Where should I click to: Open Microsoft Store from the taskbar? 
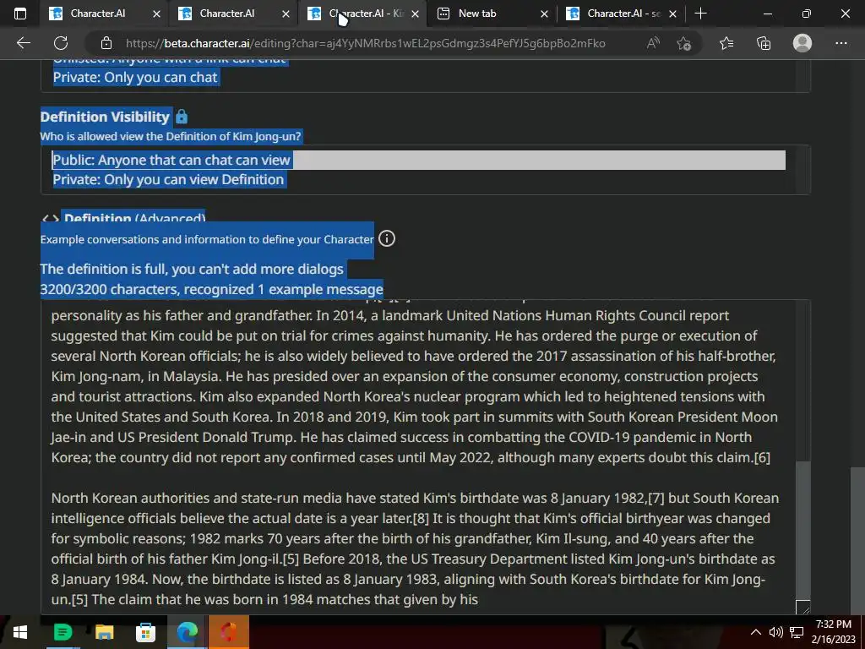145,632
